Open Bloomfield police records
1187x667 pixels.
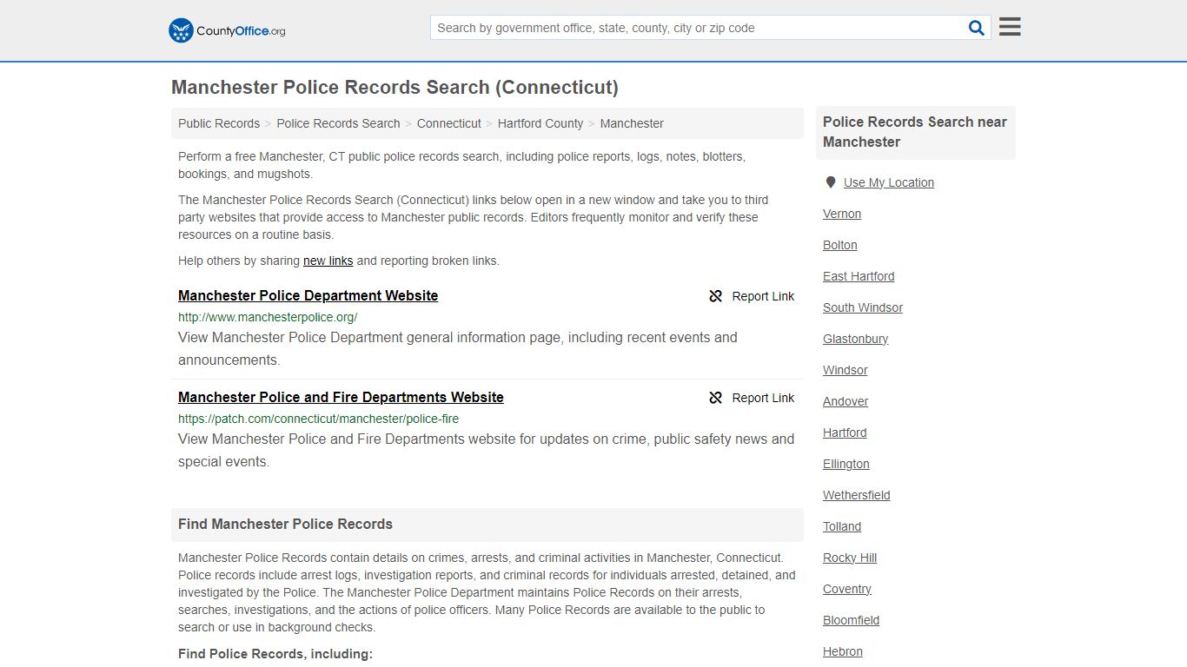[852, 620]
